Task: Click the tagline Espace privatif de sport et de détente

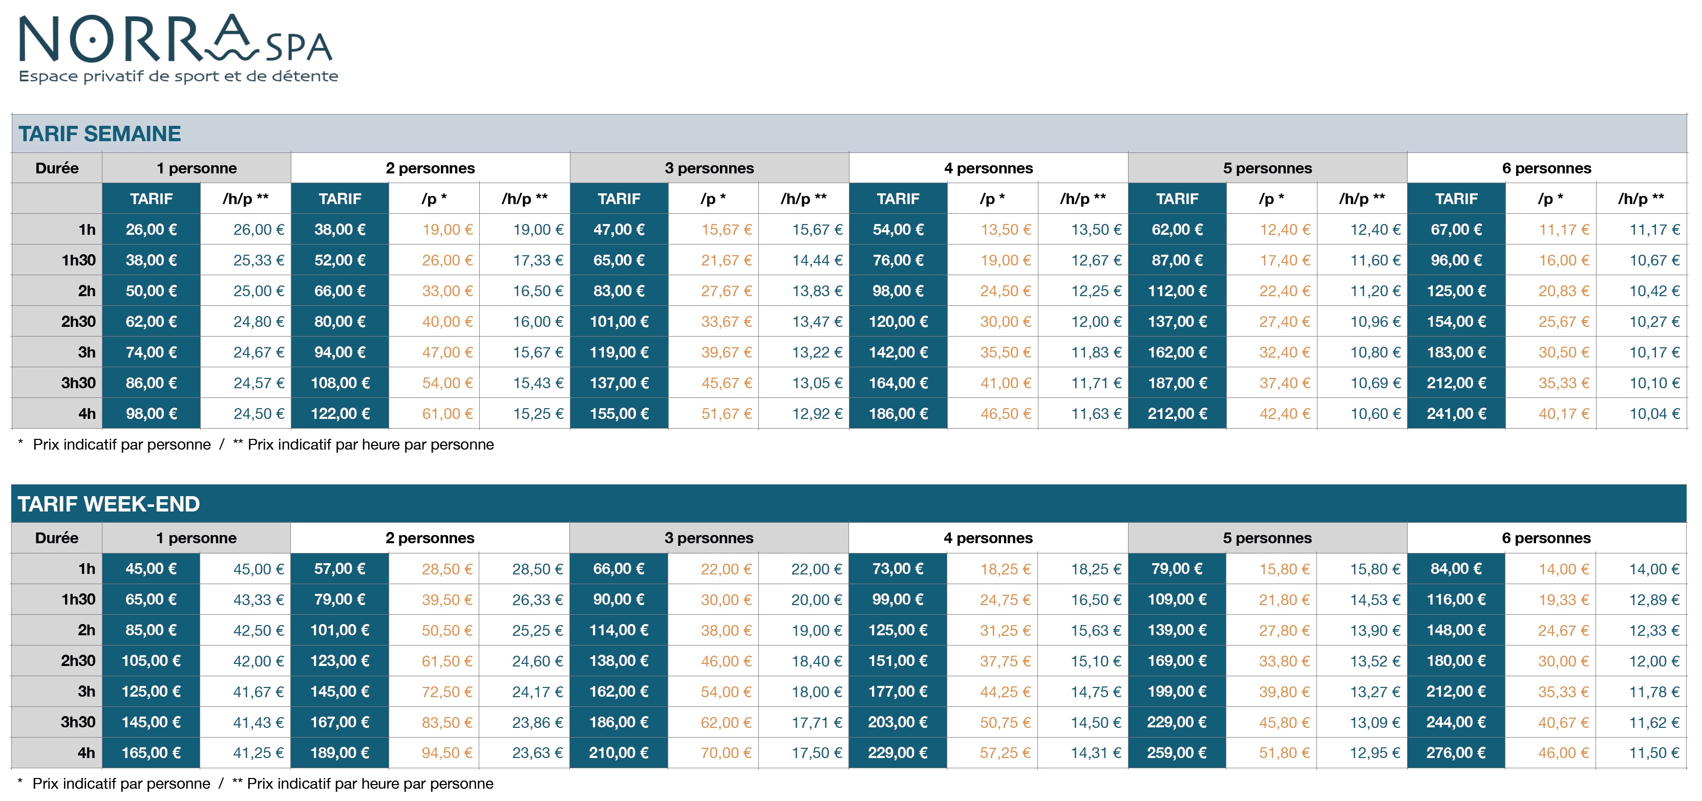Action: 178,77
